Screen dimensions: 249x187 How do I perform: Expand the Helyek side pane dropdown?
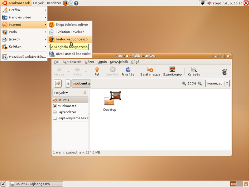coord(61,93)
